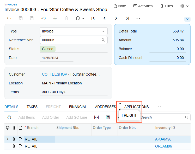The image size is (195, 154).
Task: Export grid to Excel icon
Action: (108, 117)
